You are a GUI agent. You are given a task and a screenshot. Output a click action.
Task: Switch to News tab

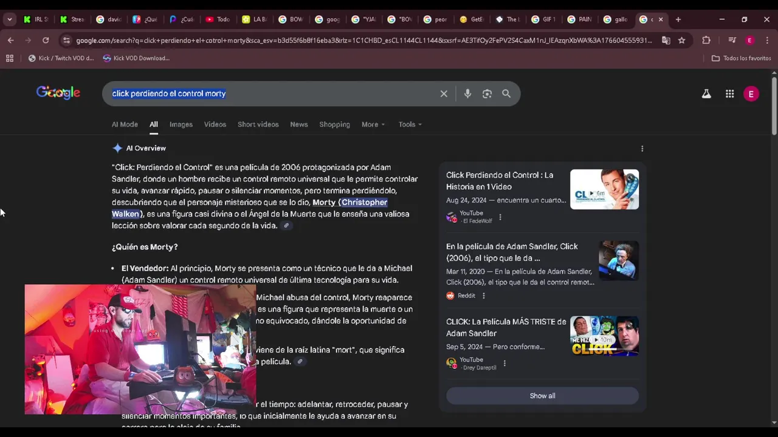click(x=299, y=124)
